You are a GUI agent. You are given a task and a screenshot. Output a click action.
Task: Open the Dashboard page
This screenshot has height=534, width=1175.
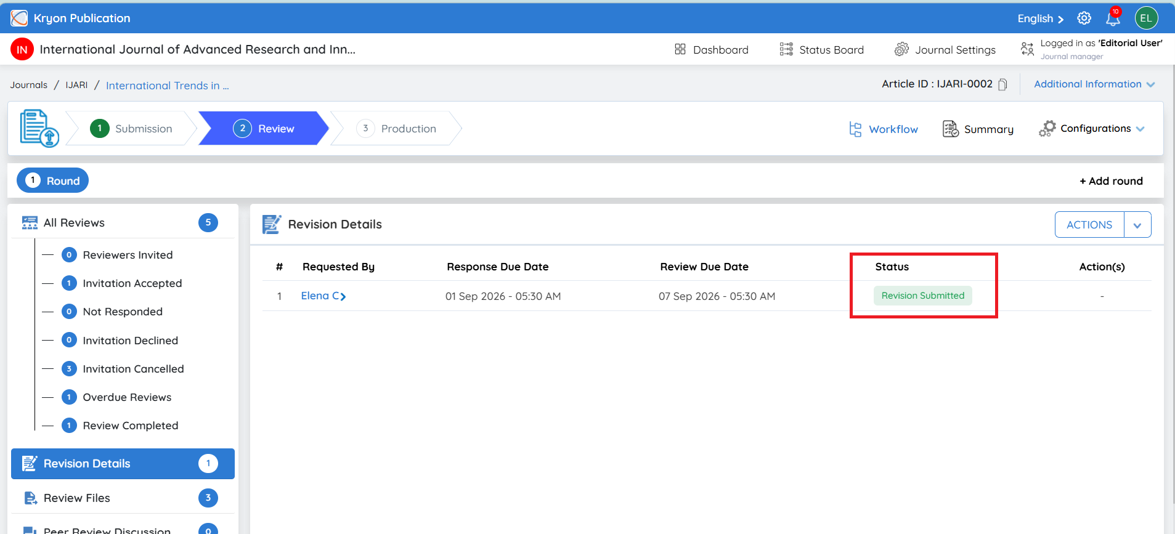pyautogui.click(x=712, y=49)
